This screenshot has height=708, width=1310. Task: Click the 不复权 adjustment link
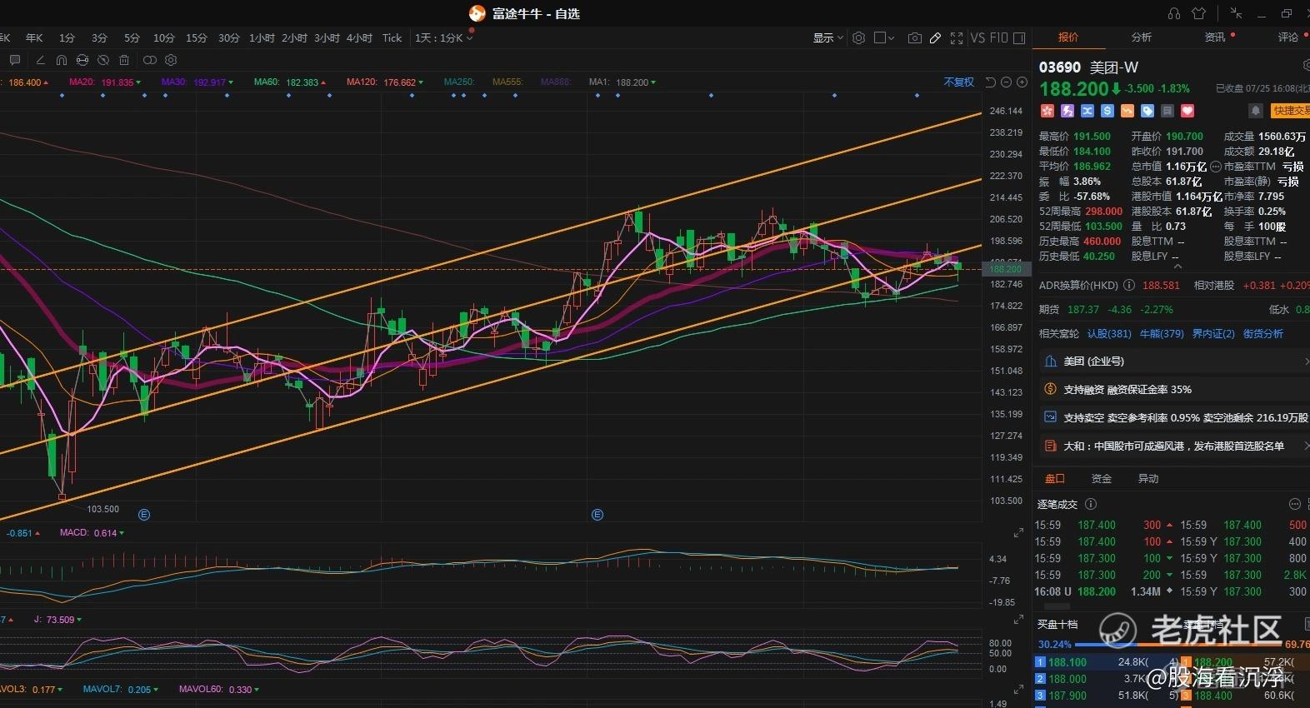point(958,82)
